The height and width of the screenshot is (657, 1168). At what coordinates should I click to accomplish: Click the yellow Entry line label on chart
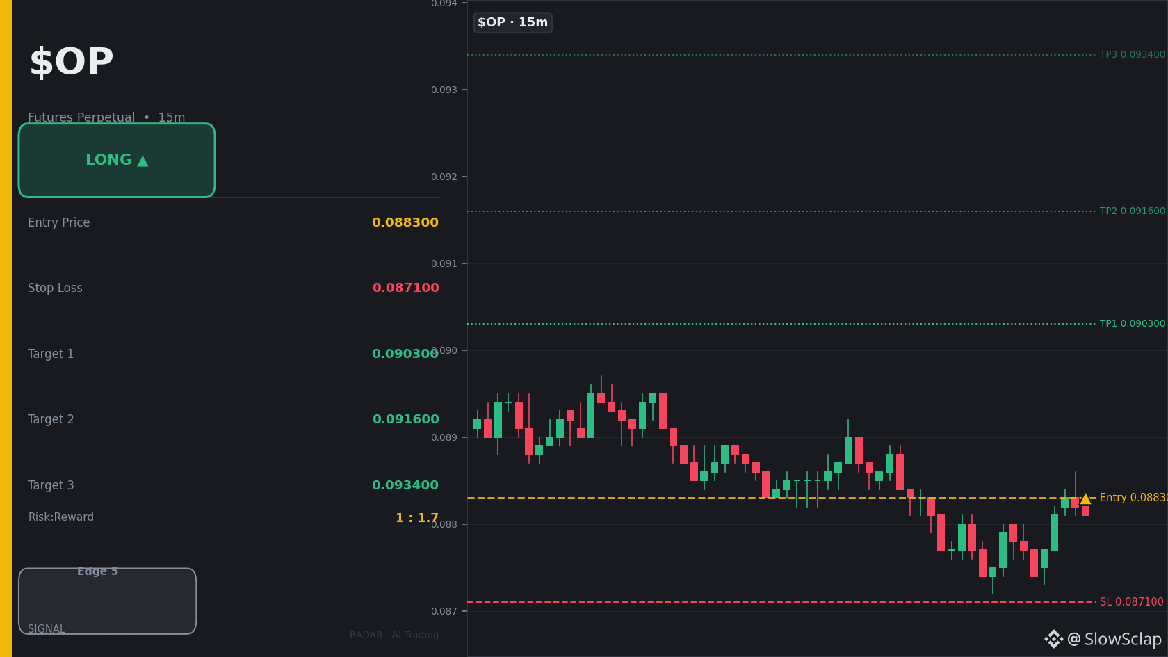[1134, 498]
